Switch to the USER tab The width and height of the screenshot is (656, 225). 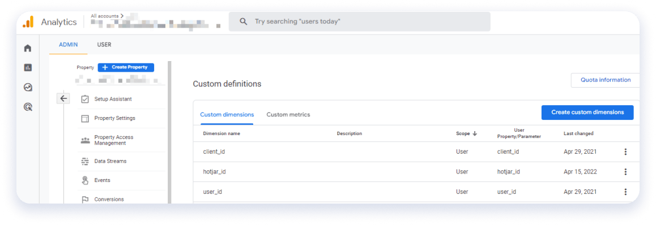pyautogui.click(x=104, y=45)
